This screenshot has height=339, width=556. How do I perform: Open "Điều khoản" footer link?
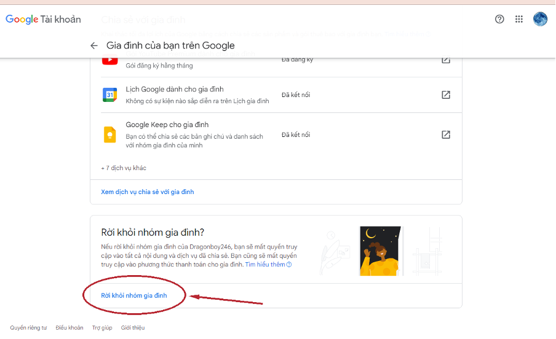coord(69,328)
